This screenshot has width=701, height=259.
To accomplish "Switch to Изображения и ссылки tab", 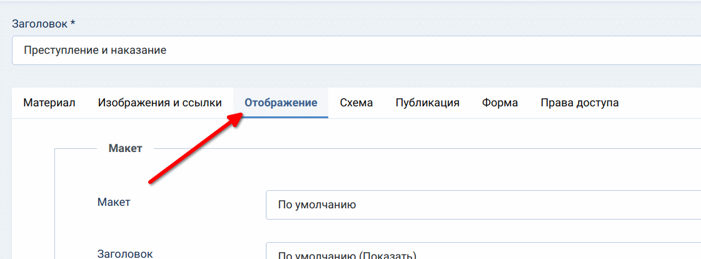I will [x=159, y=103].
